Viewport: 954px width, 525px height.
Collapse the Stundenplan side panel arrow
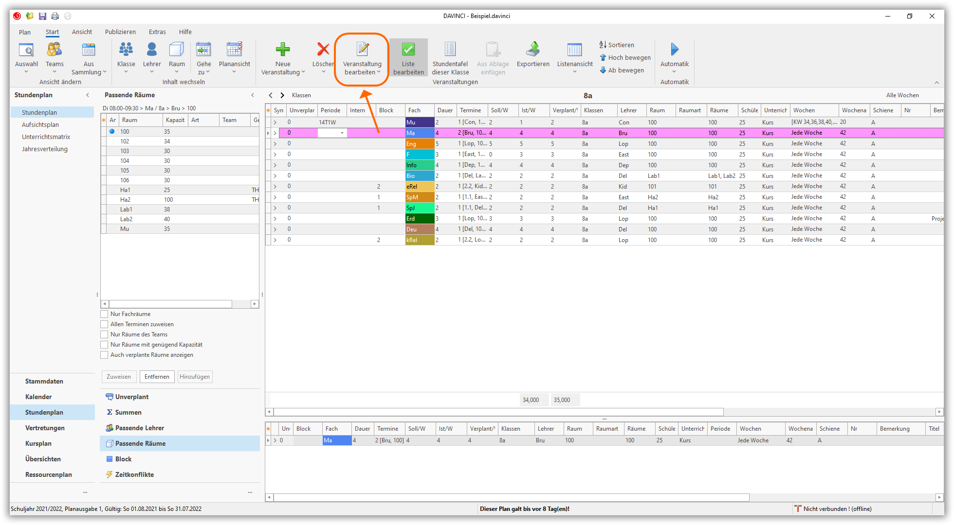[88, 95]
